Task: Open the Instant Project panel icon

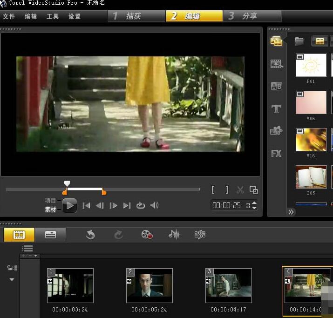Action: pos(277,64)
